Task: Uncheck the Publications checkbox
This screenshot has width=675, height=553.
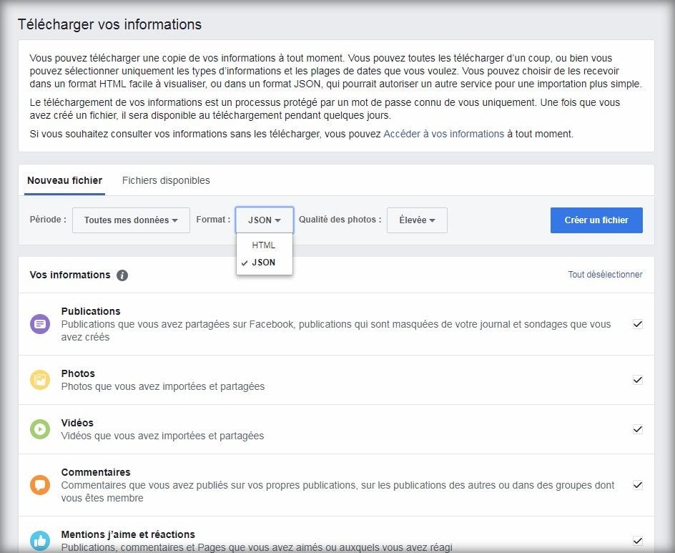Action: (638, 324)
